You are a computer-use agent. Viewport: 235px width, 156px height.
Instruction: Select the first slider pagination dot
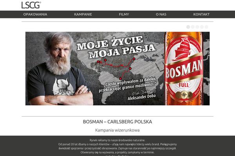coord(188,27)
